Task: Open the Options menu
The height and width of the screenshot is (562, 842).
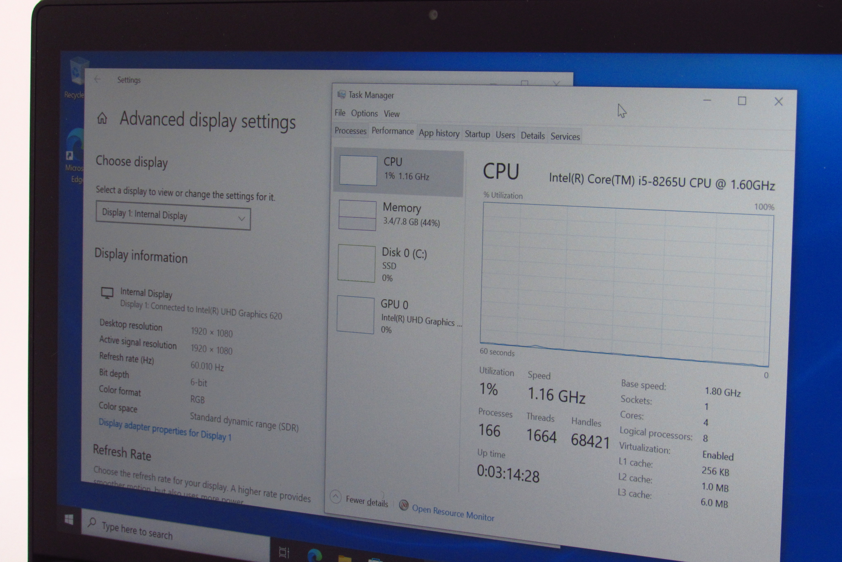Action: (364, 113)
